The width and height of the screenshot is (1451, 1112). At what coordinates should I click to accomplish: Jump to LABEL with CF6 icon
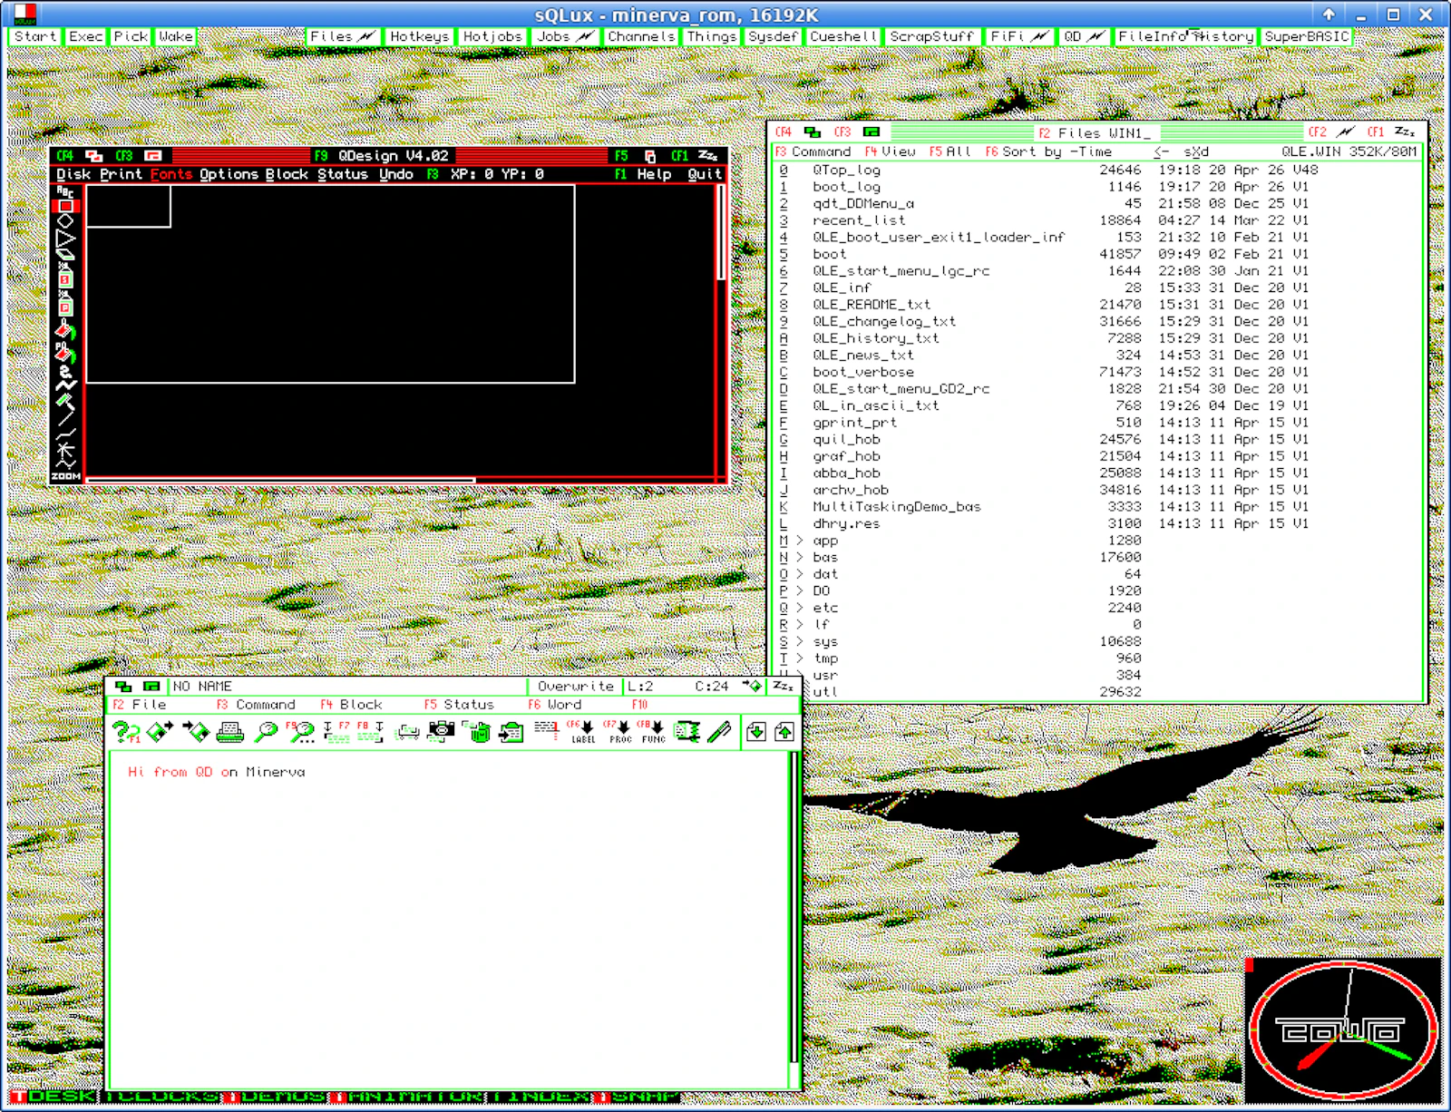click(x=581, y=732)
